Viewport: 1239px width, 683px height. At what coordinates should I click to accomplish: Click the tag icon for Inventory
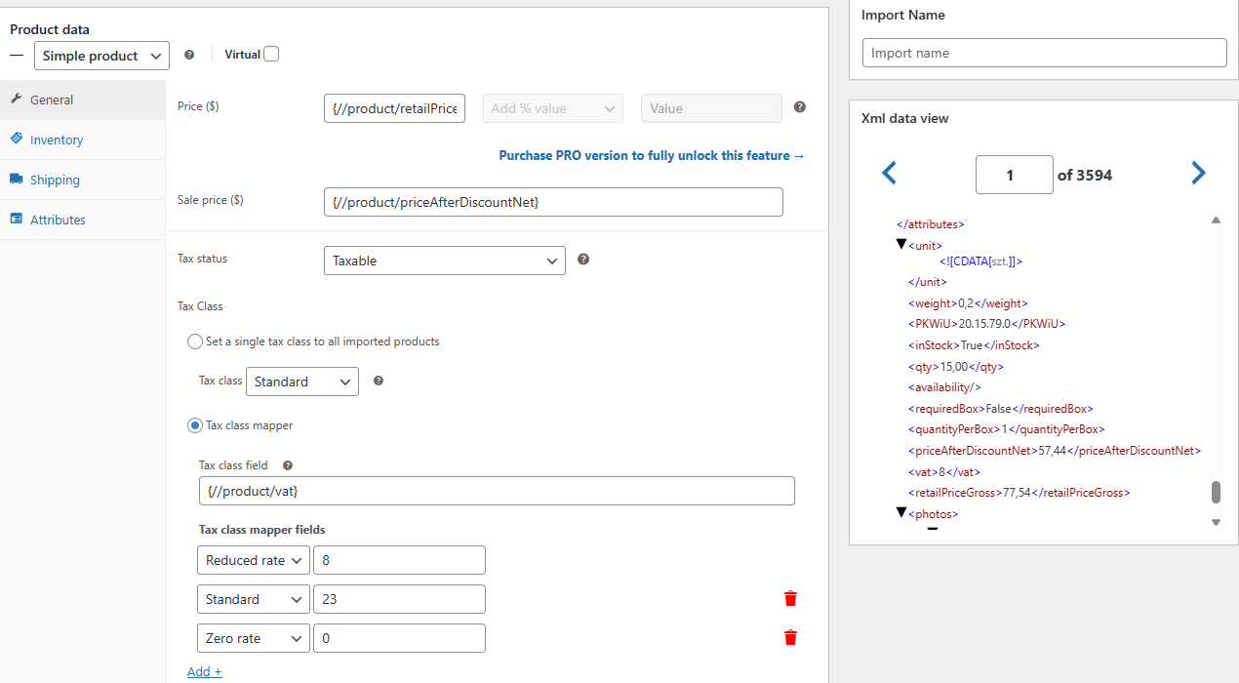(17, 139)
